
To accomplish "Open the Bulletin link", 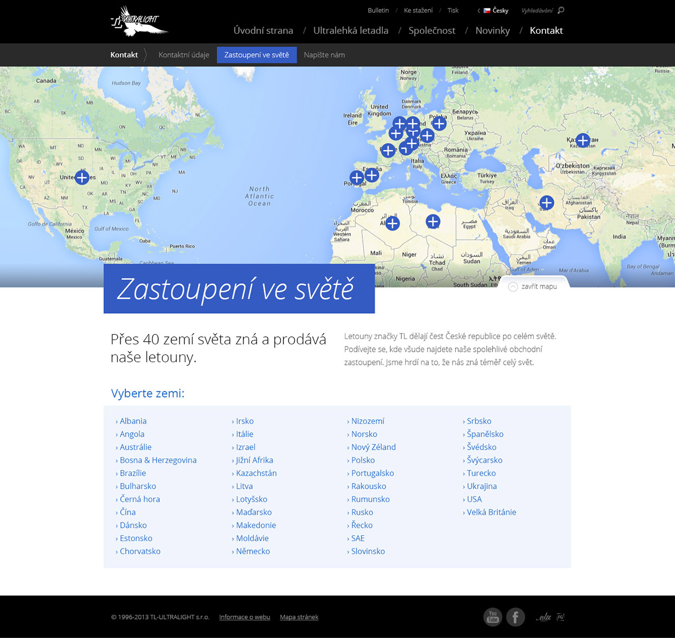I will pyautogui.click(x=378, y=11).
